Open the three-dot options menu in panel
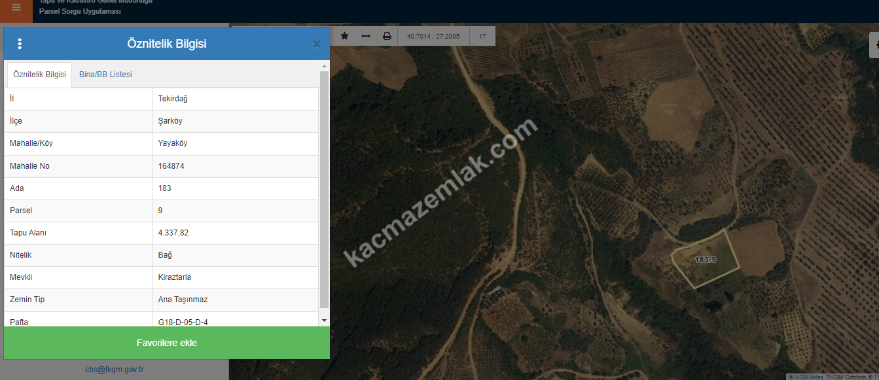 (x=20, y=44)
